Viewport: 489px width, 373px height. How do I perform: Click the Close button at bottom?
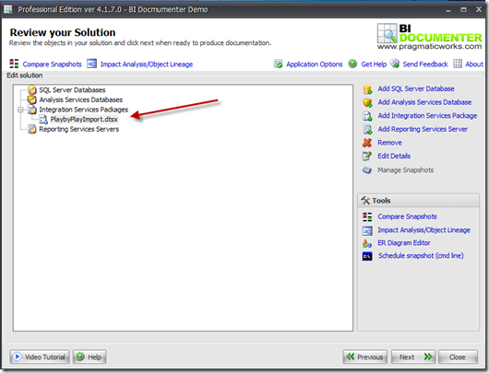coord(458,356)
